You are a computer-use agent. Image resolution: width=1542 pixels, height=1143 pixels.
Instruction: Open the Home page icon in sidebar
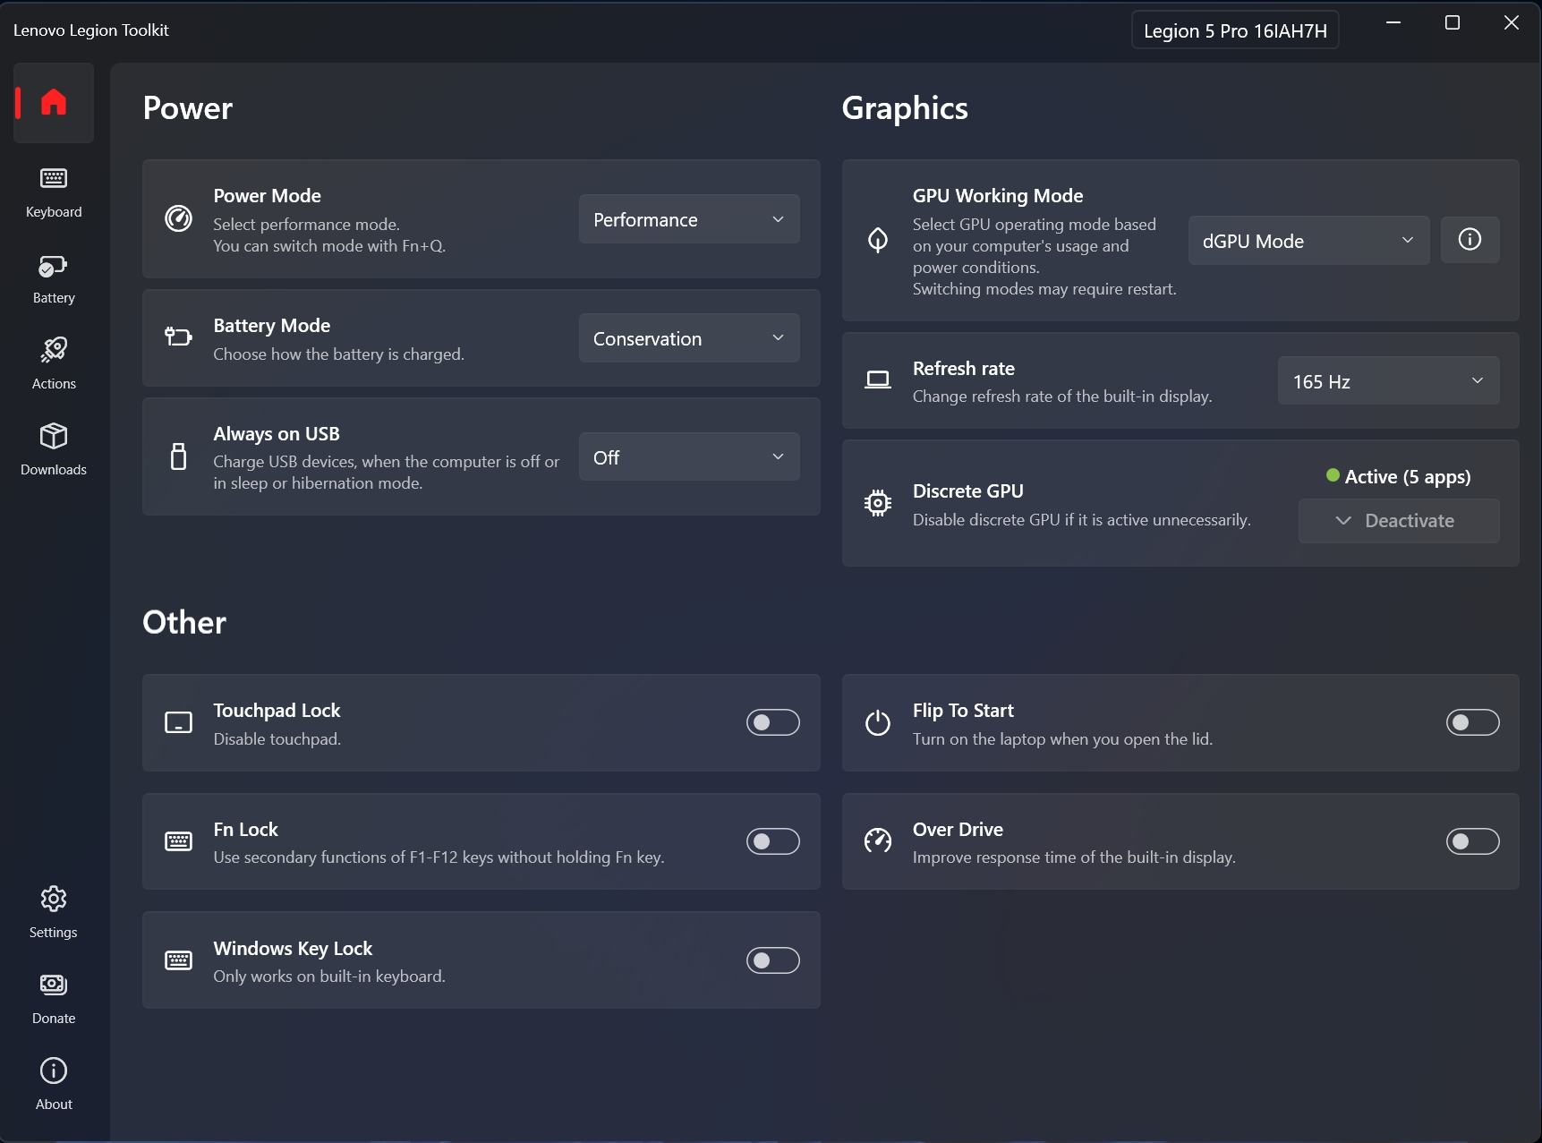(54, 102)
